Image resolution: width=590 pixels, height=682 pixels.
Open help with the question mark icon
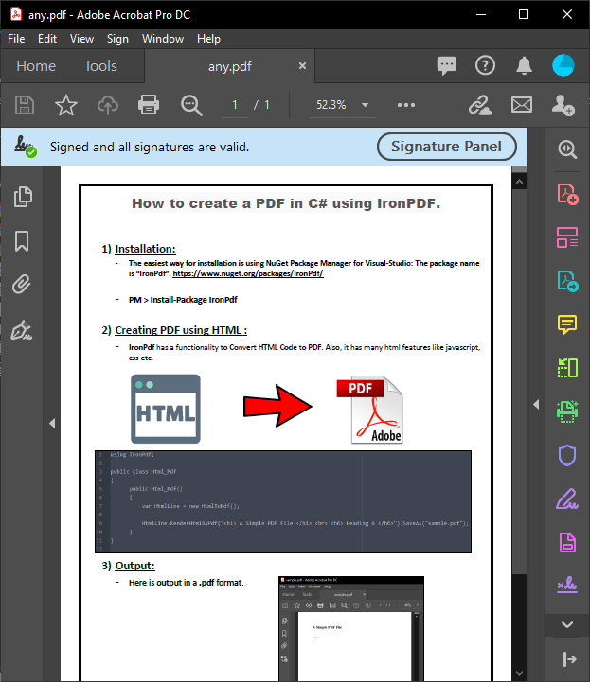[x=485, y=65]
